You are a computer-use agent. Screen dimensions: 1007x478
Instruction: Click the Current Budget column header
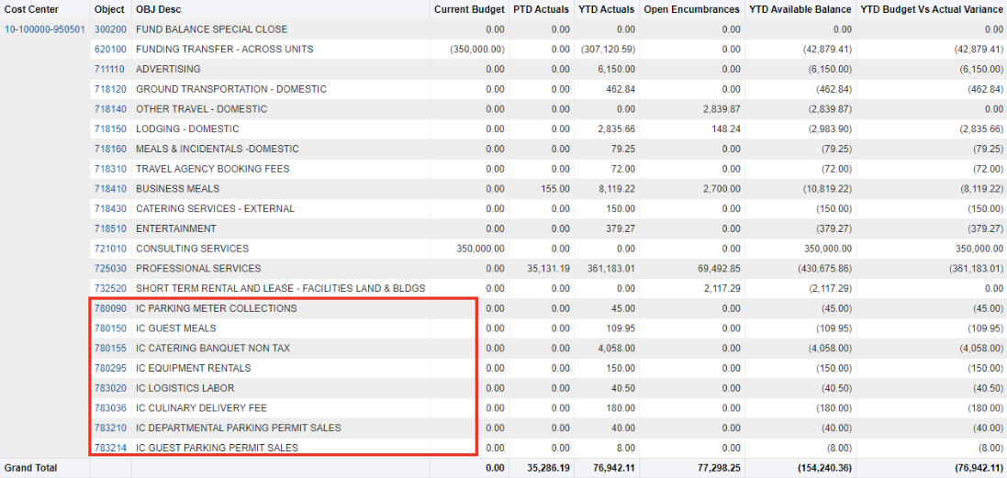point(469,9)
